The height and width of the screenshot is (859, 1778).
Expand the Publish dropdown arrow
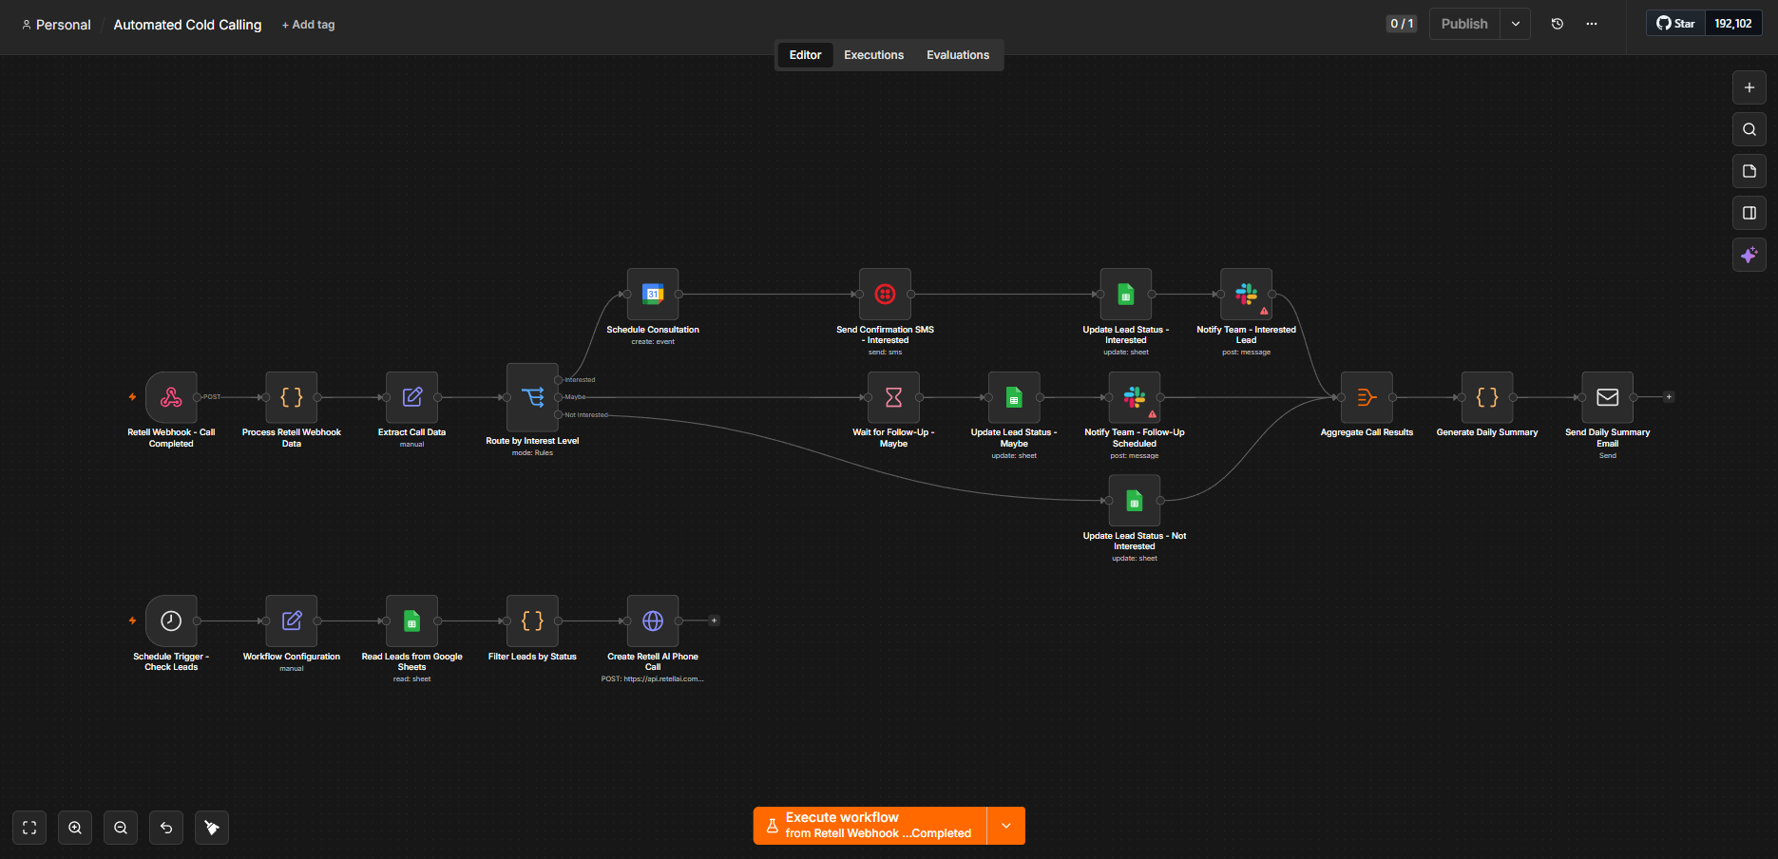tap(1516, 24)
